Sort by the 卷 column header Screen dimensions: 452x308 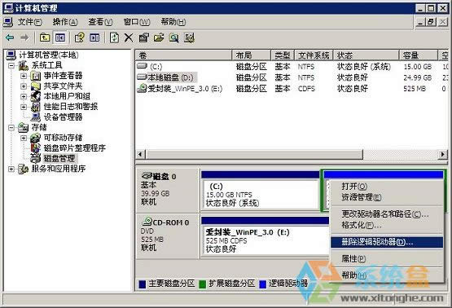183,55
